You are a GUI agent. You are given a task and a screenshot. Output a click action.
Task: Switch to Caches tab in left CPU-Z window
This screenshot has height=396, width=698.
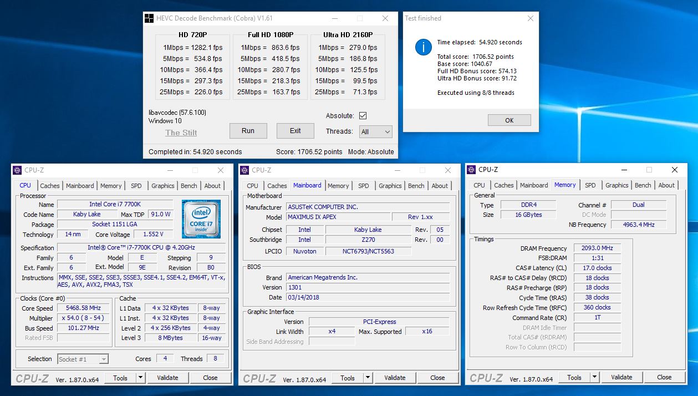50,186
